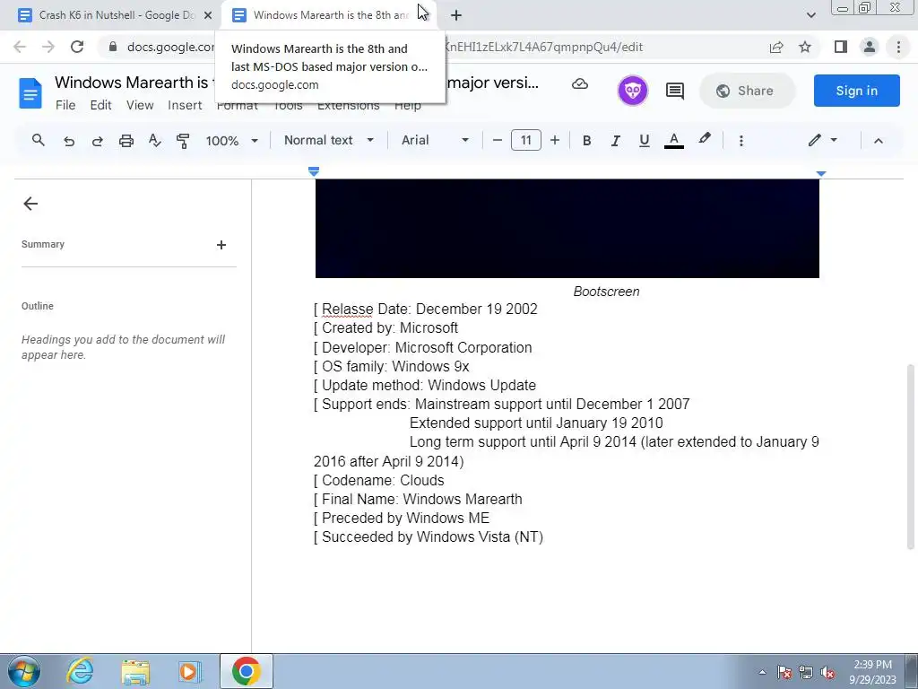Launch Internet Explorer from the taskbar

tap(80, 671)
